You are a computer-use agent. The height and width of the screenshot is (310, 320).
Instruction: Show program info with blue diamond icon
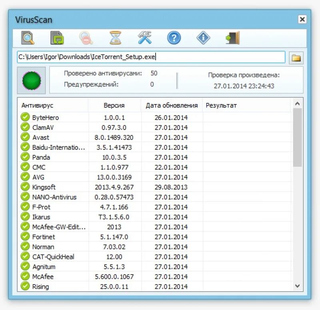(x=203, y=38)
